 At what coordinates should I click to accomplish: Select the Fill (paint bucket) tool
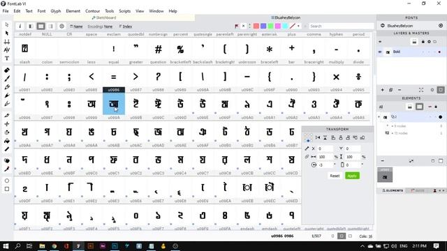click(x=7, y=141)
